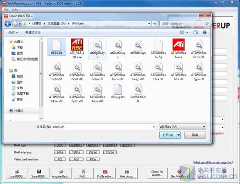This screenshot has height=184, width=240.
Task: Select the atikia64.sys file
Action: pos(118,49)
